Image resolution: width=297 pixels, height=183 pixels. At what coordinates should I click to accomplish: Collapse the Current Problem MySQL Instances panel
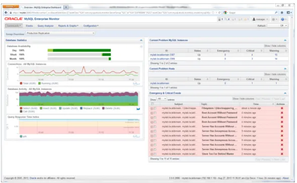[x=285, y=40]
